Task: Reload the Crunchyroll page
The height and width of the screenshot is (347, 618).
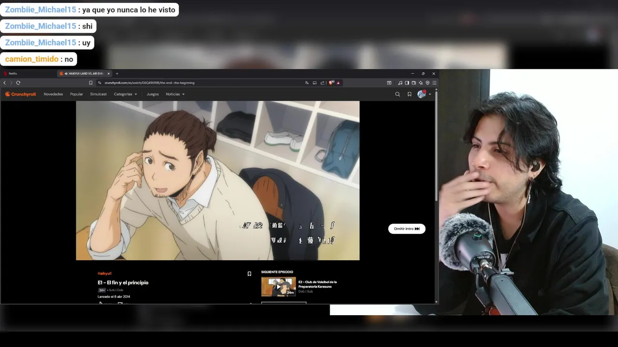Action: tap(18, 83)
